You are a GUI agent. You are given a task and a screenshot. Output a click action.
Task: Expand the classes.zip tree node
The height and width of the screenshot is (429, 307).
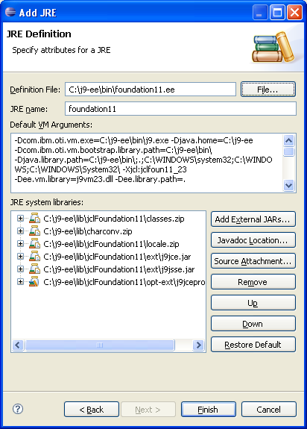pos(20,219)
